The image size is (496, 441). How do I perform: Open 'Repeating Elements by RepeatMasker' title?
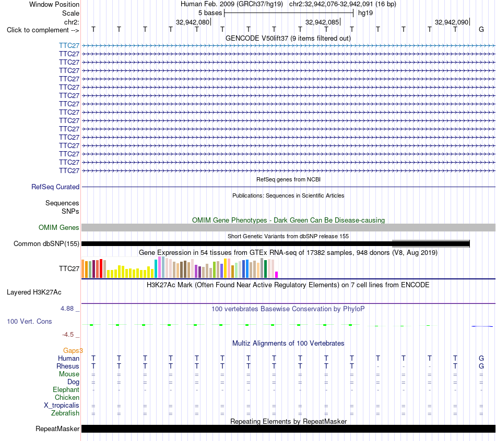pos(289,421)
